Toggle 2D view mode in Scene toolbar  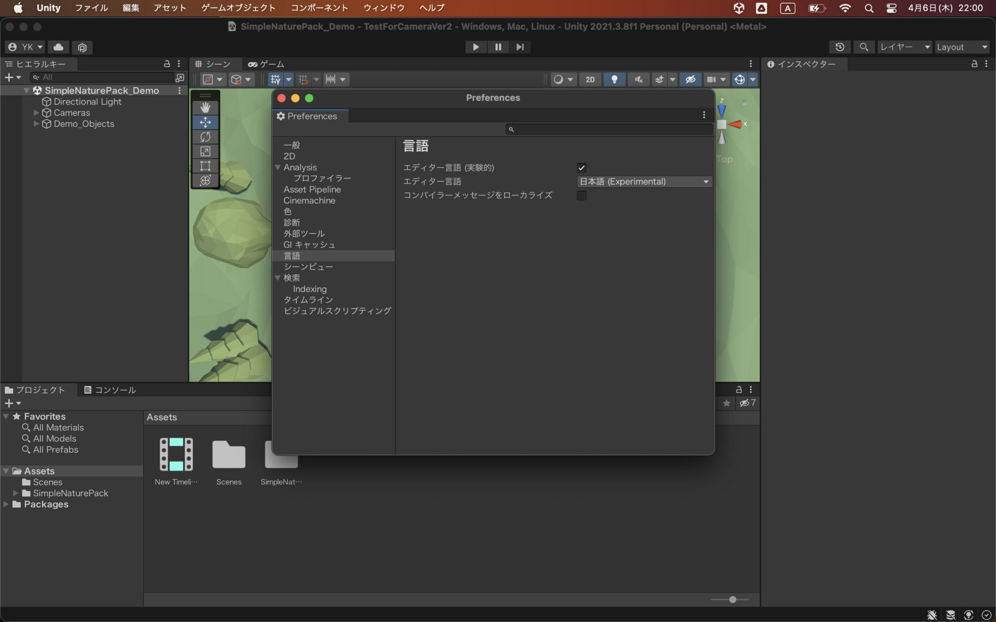pos(590,79)
